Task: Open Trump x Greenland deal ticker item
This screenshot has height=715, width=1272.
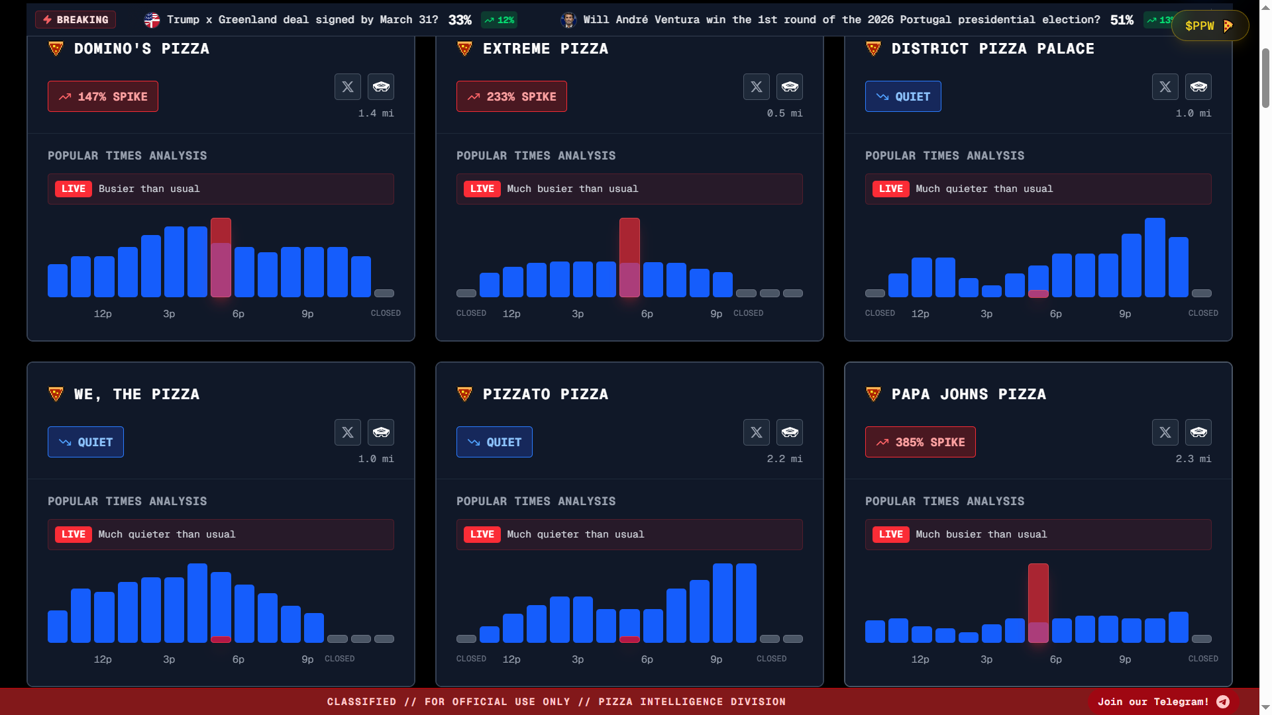Action: (x=302, y=20)
